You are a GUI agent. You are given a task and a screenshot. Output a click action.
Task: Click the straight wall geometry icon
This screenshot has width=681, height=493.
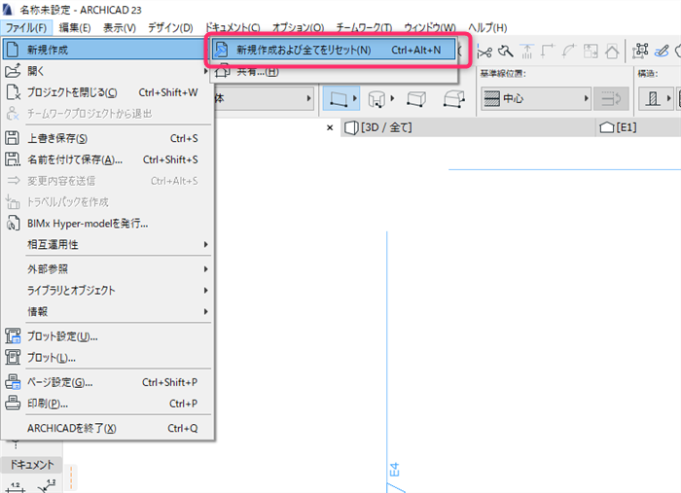coord(339,98)
